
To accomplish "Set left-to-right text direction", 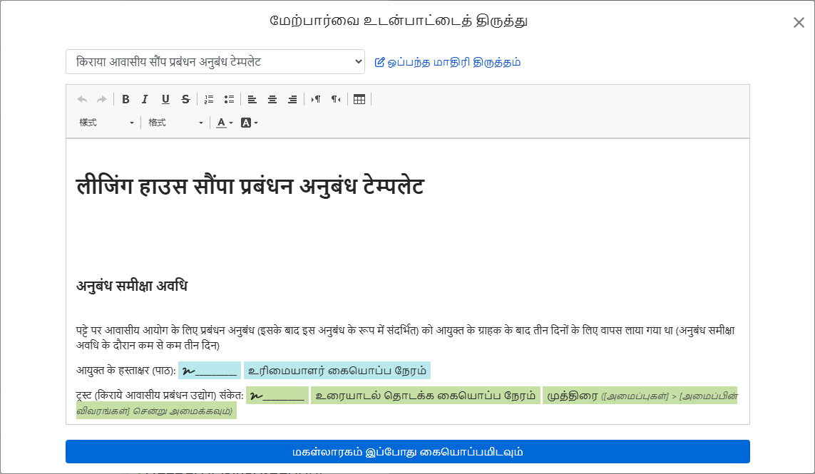I will pos(315,99).
